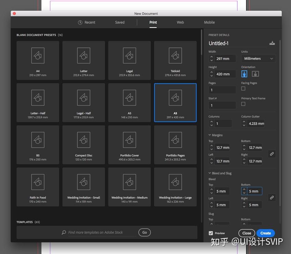Choose the Compact Disc preset icon
291x254 pixels.
point(84,140)
